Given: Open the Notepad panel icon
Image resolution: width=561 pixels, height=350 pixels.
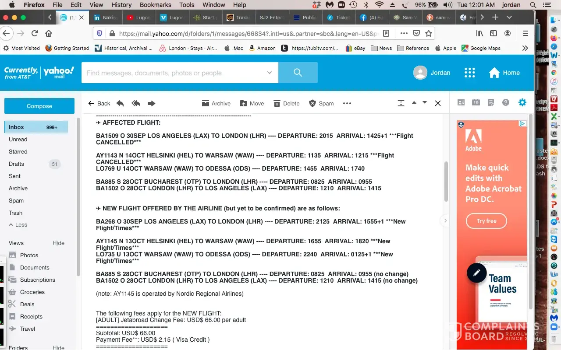Looking at the screenshot, I should 491,102.
